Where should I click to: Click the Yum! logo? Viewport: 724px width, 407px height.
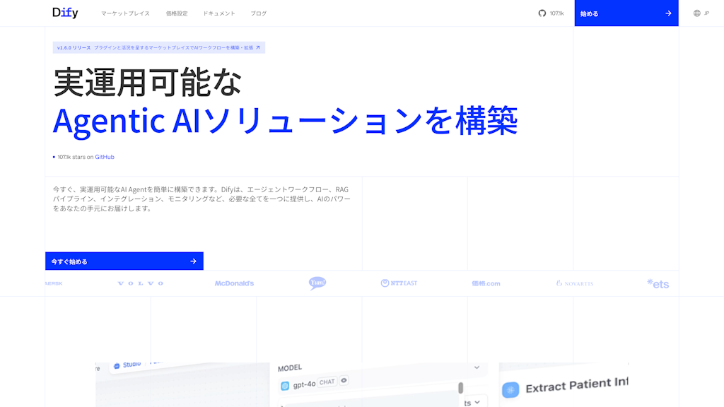click(x=317, y=283)
